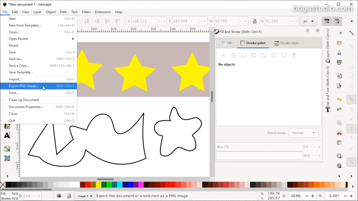Viewport: 358px width, 201px height.
Task: Open the Layer 1 selector dropdown
Action: click(x=85, y=196)
